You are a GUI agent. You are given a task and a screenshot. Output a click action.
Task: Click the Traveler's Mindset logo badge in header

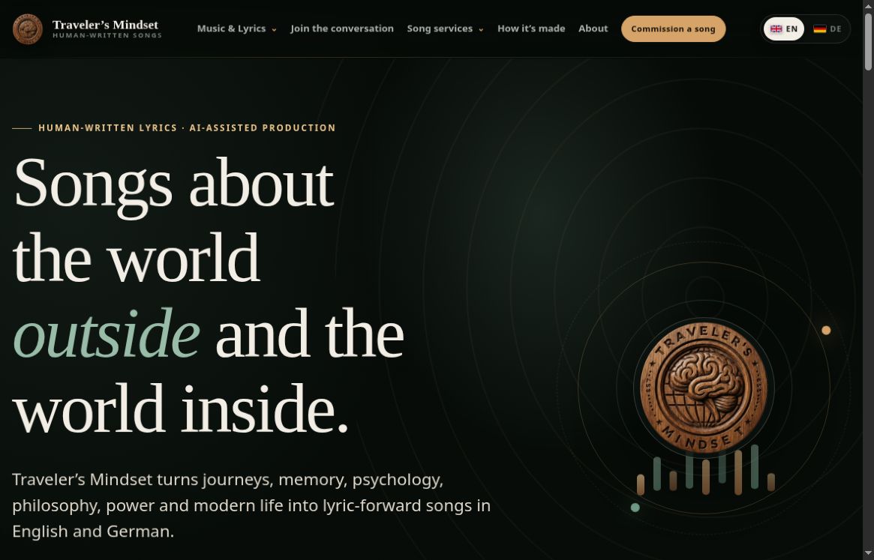pos(27,29)
